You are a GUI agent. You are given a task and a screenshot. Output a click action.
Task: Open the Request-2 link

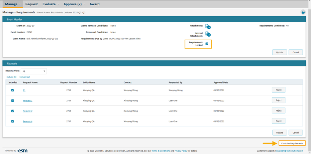pyautogui.click(x=28, y=111)
